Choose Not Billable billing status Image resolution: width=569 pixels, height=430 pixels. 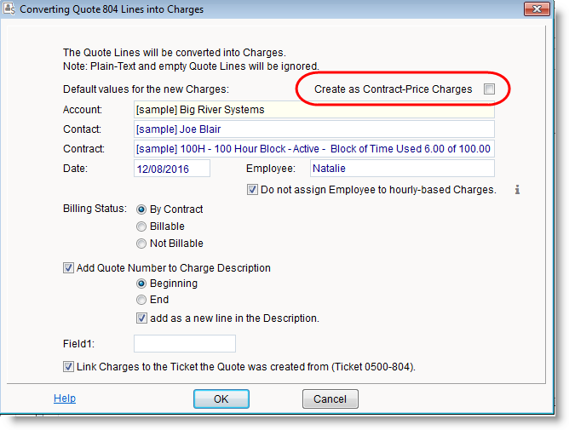(141, 244)
